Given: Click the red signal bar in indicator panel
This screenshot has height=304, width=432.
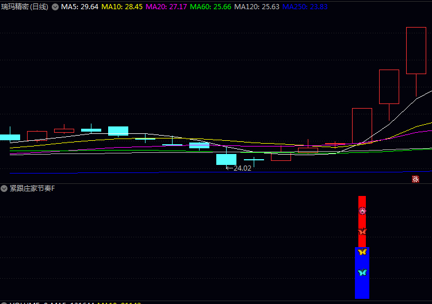Looking at the screenshot, I should [362, 222].
